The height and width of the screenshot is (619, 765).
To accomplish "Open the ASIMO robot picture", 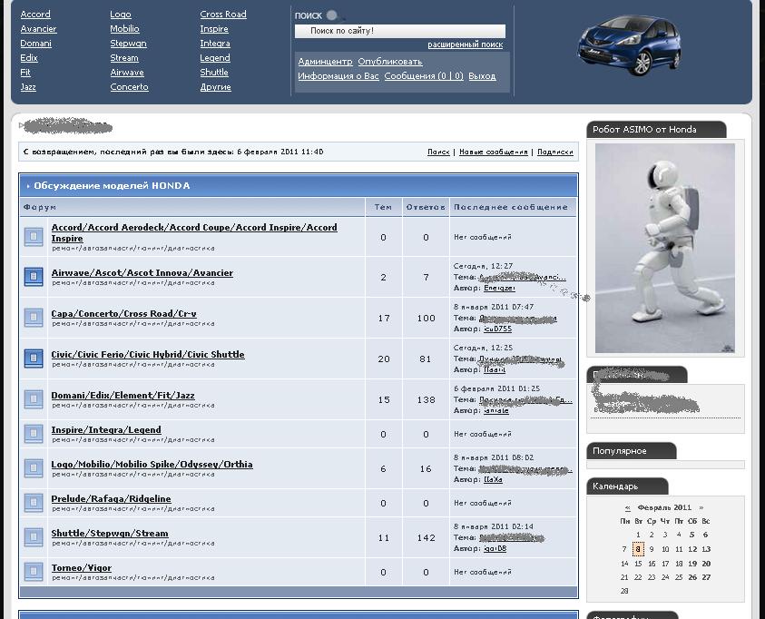I will pos(665,248).
